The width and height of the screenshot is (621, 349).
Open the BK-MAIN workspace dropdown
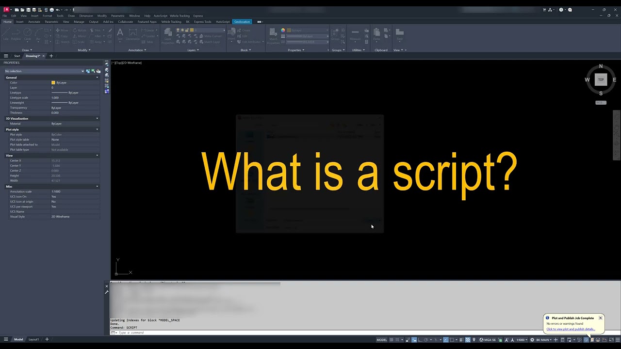coord(543,340)
